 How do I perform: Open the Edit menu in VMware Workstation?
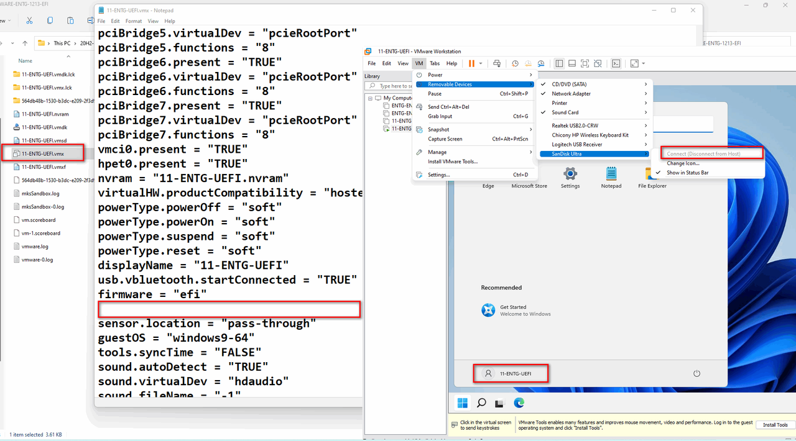[387, 63]
